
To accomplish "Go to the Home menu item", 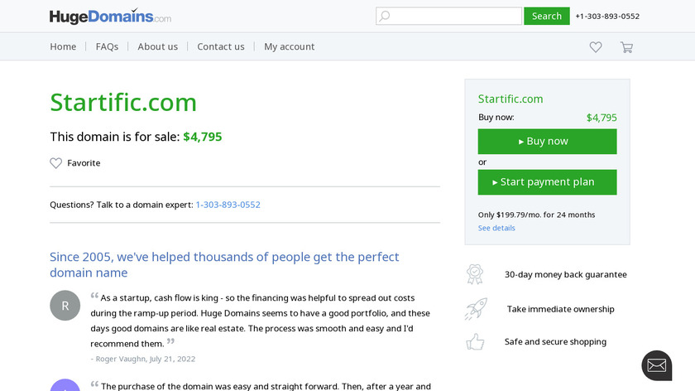I will [63, 47].
